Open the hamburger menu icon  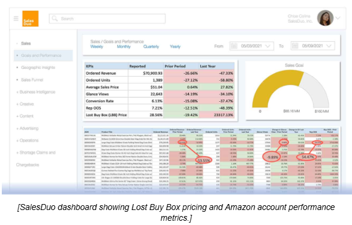[16, 19]
